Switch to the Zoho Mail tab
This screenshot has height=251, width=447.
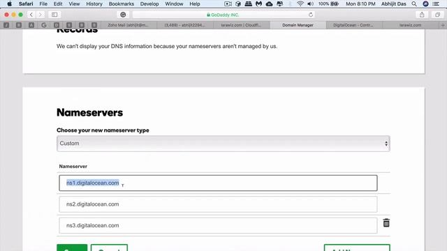(128, 25)
